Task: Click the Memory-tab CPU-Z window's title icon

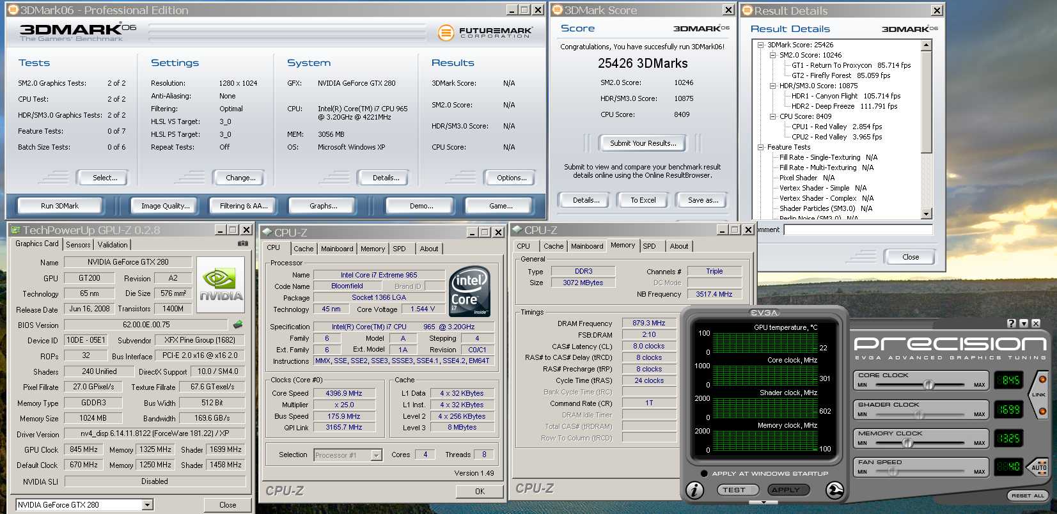Action: tap(517, 230)
